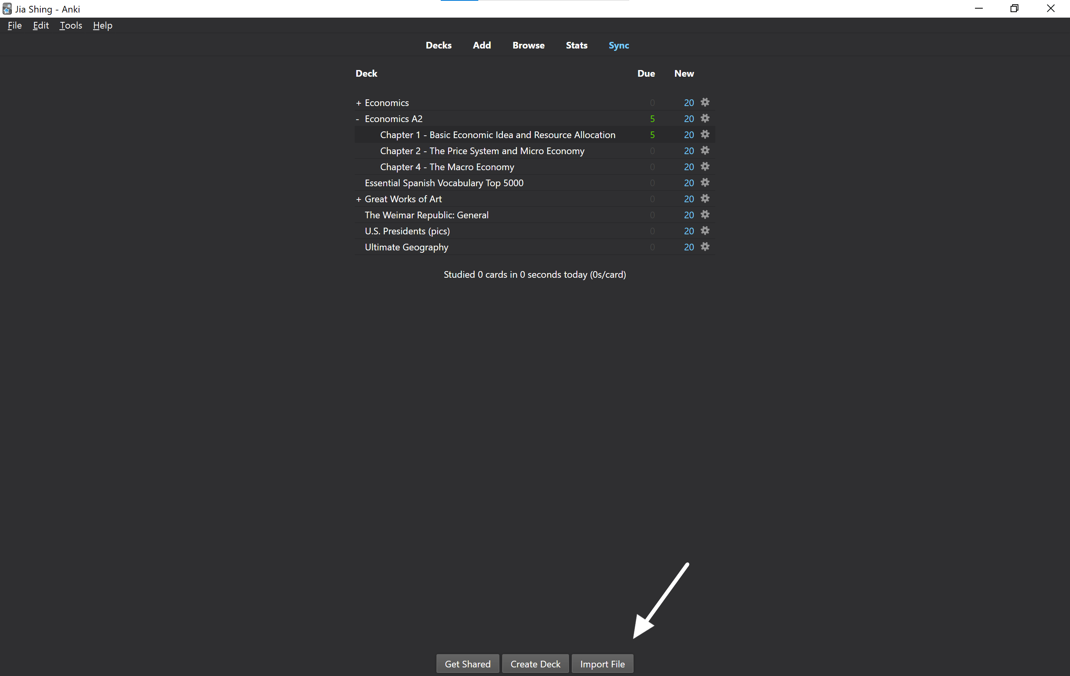
Task: Click gear icon for Chapter 2 deck
Action: [705, 150]
